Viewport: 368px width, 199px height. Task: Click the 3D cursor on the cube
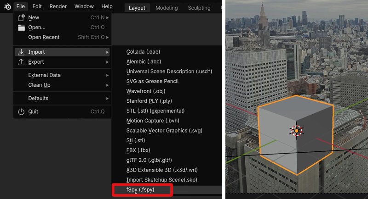pos(296,131)
